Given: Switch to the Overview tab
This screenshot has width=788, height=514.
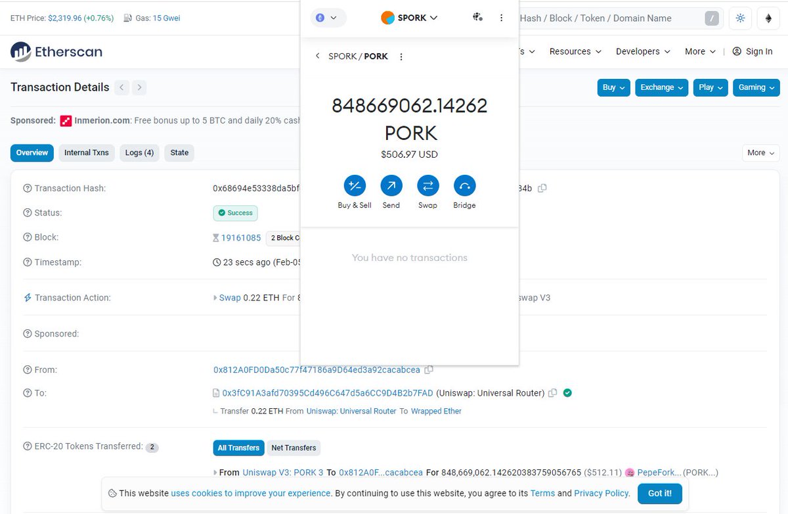Looking at the screenshot, I should 32,152.
